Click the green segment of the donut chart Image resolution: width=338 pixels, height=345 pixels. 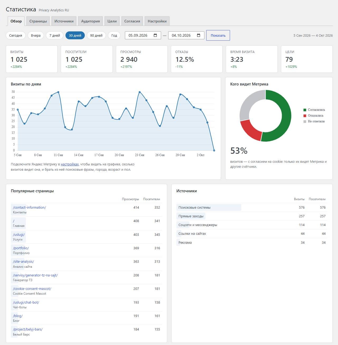(287, 116)
